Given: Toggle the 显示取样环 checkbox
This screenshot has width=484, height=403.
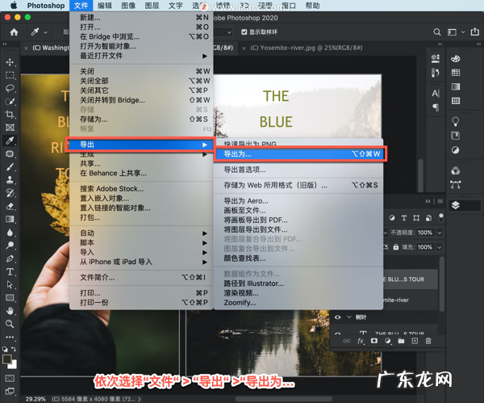Looking at the screenshot, I should pos(244,31).
